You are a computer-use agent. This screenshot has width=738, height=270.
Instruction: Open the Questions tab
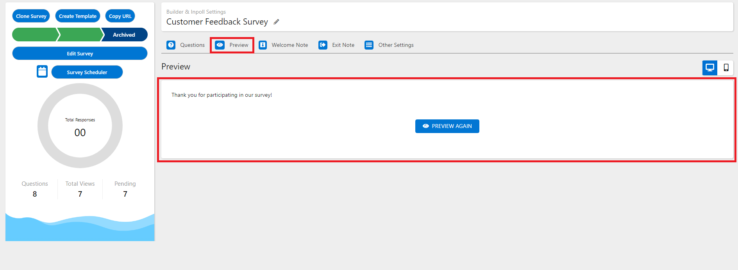[x=186, y=45]
